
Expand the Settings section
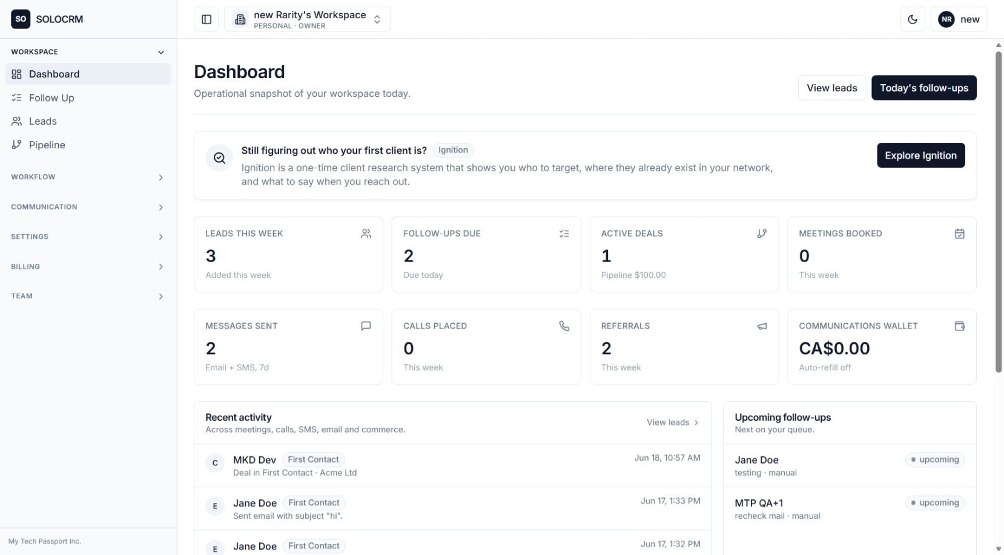click(88, 237)
